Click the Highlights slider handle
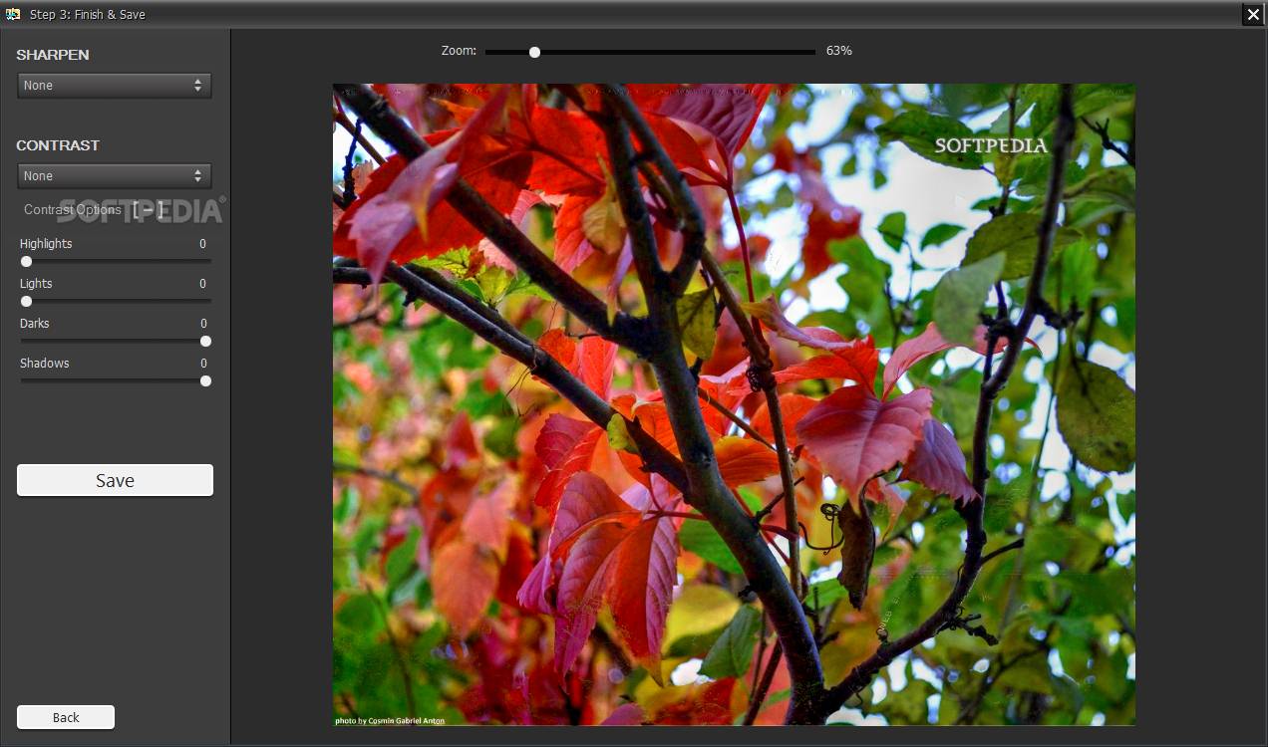1268x747 pixels. click(x=27, y=262)
